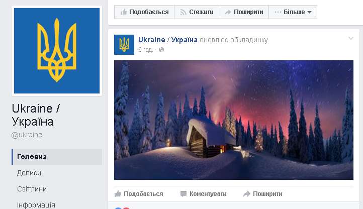
Task: Click the share arrow icon in top Поширити button
Action: [228, 12]
